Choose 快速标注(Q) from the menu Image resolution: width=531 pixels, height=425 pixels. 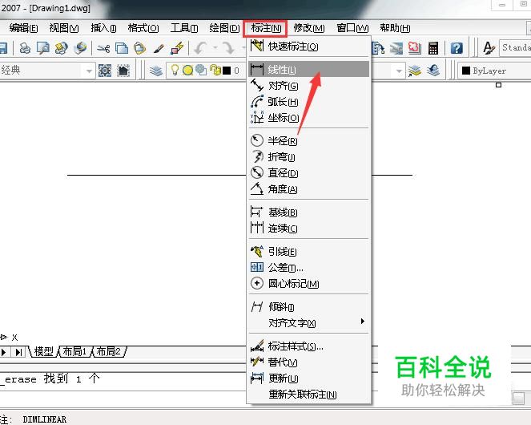pos(309,47)
